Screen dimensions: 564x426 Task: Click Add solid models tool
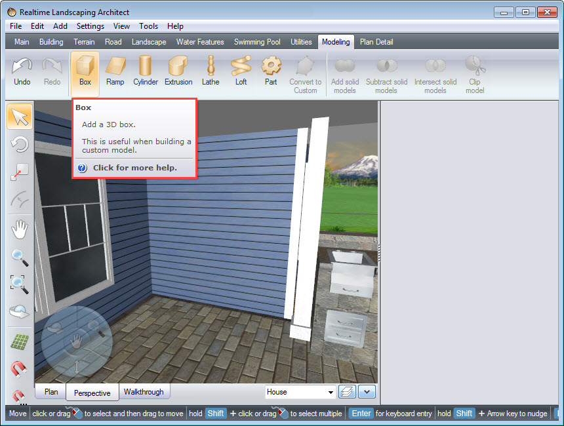coord(345,75)
